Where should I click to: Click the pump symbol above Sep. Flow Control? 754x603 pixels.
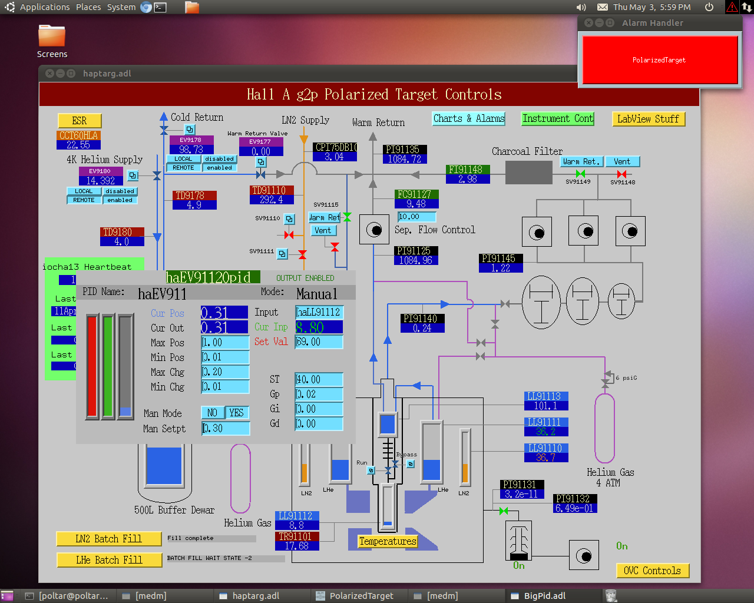click(x=374, y=229)
